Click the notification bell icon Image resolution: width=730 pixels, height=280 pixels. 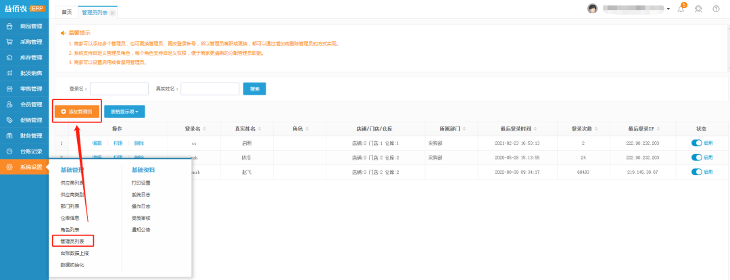(681, 9)
